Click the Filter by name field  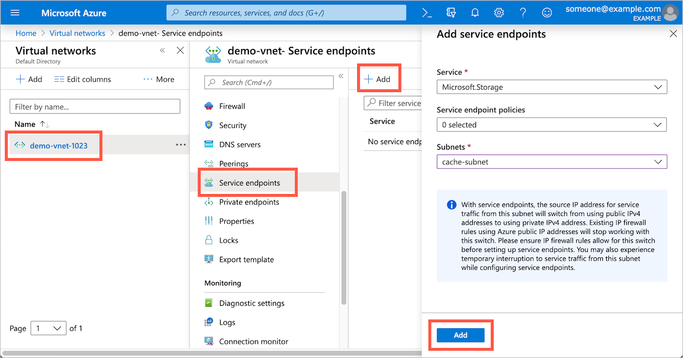pyautogui.click(x=95, y=107)
